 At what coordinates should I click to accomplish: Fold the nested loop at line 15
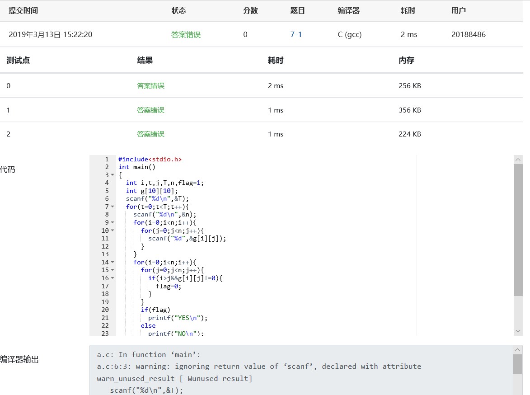112,270
